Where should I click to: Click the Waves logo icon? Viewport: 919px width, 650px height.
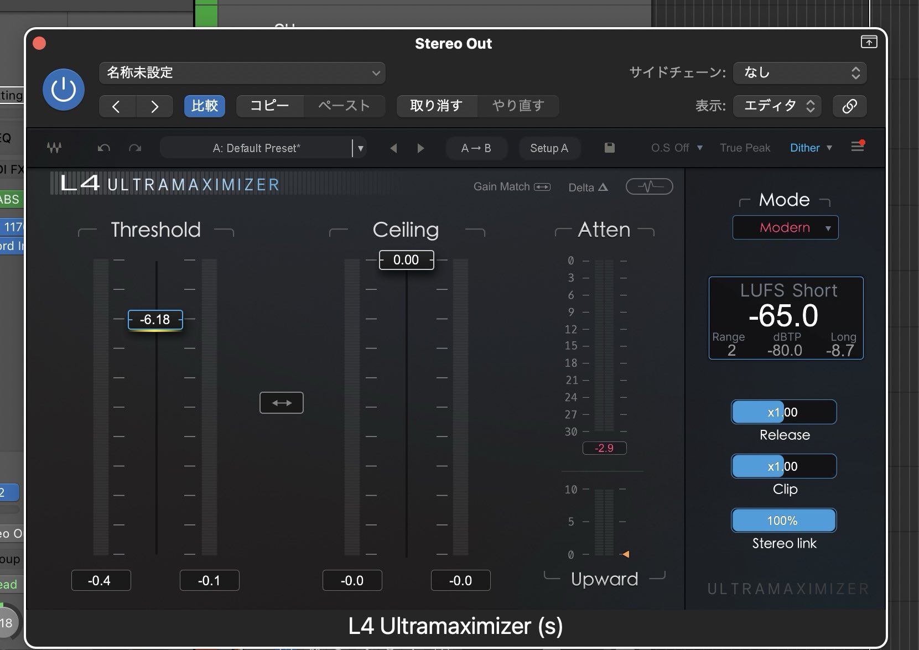(x=54, y=148)
